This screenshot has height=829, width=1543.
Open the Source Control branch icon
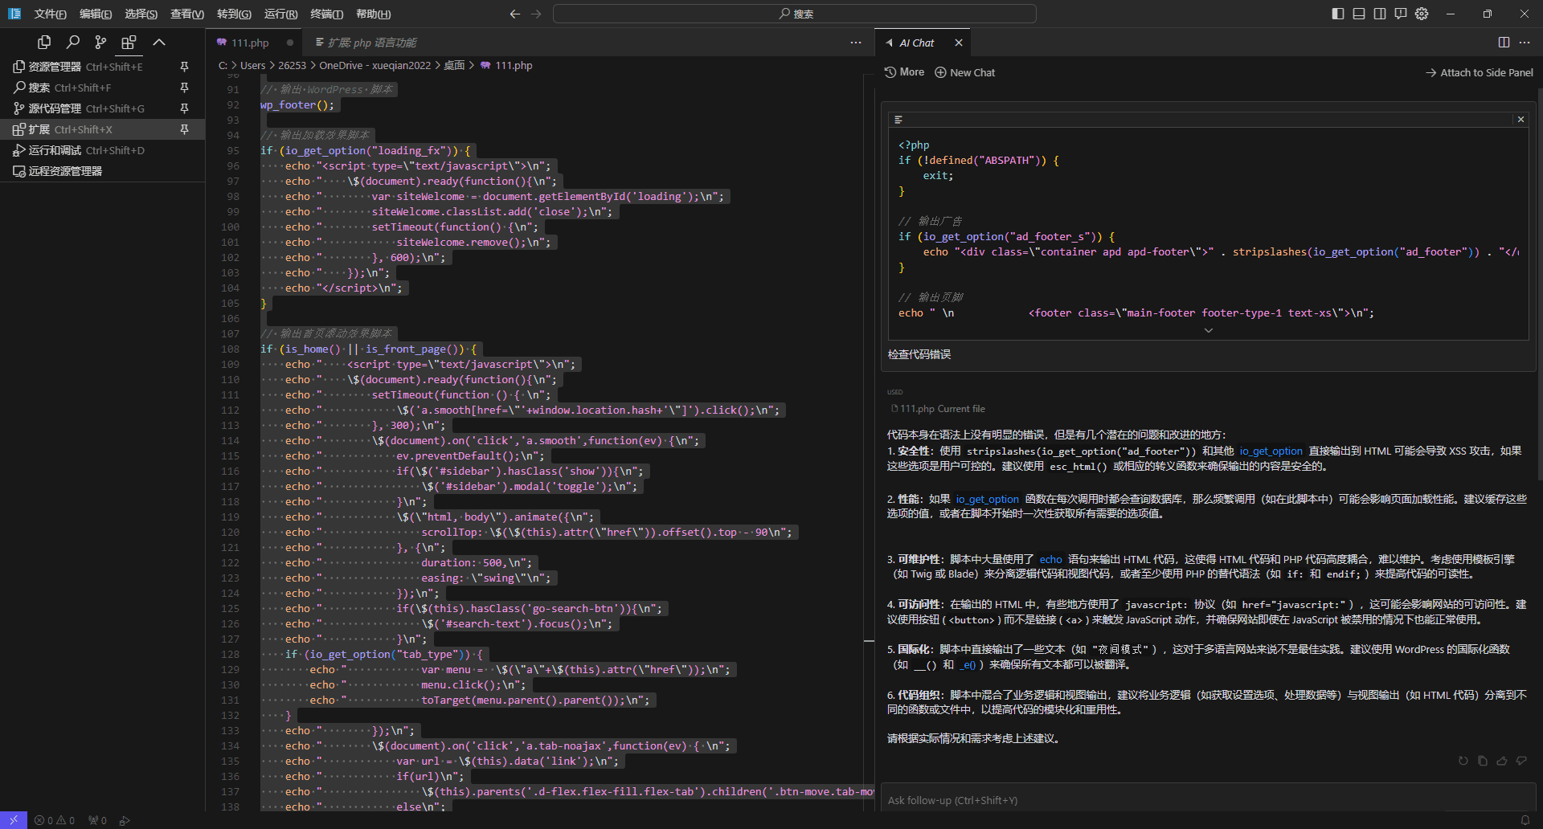[100, 42]
